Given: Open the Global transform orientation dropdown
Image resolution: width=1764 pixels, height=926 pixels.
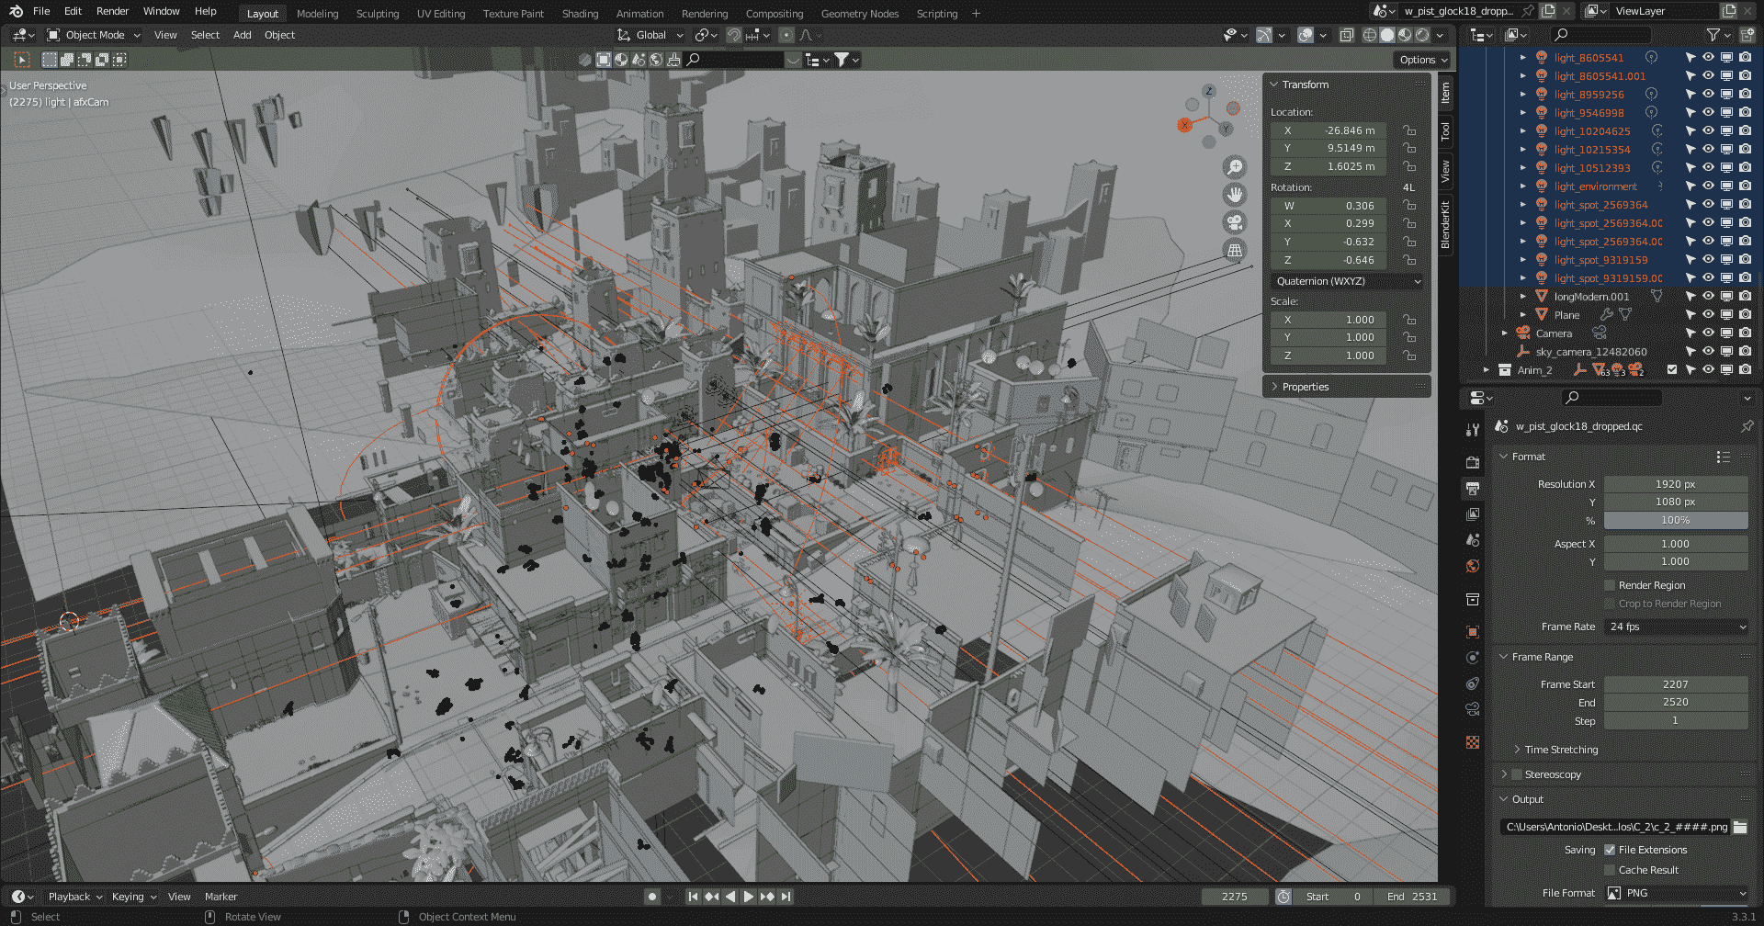Looking at the screenshot, I should [651, 35].
